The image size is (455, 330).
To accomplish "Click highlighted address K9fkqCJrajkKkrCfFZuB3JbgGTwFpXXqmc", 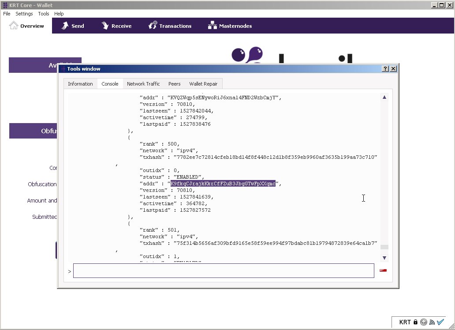I will coord(223,184).
